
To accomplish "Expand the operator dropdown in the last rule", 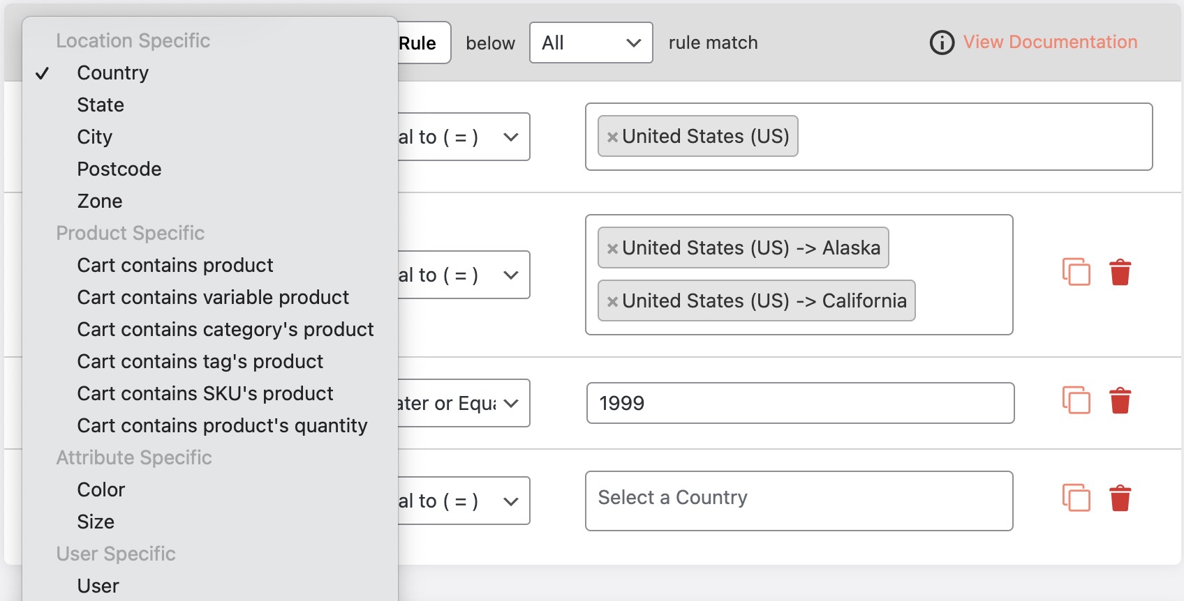I will click(x=464, y=501).
